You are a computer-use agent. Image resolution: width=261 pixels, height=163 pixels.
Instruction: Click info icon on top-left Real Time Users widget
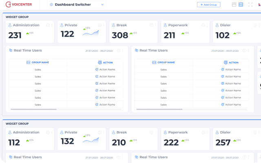(118, 51)
